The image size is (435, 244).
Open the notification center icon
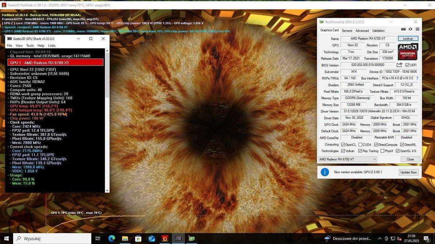click(x=427, y=238)
